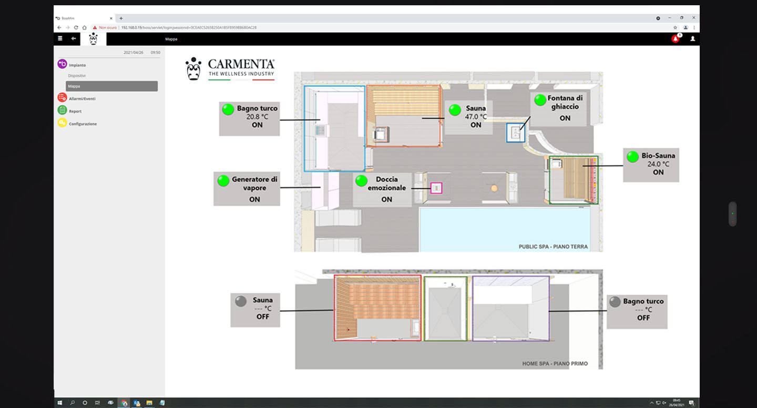
Task: Open Chrome three-dot menu
Action: tap(694, 27)
